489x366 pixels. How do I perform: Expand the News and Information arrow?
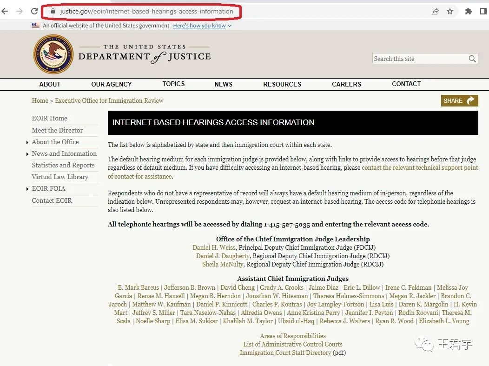tap(27, 154)
